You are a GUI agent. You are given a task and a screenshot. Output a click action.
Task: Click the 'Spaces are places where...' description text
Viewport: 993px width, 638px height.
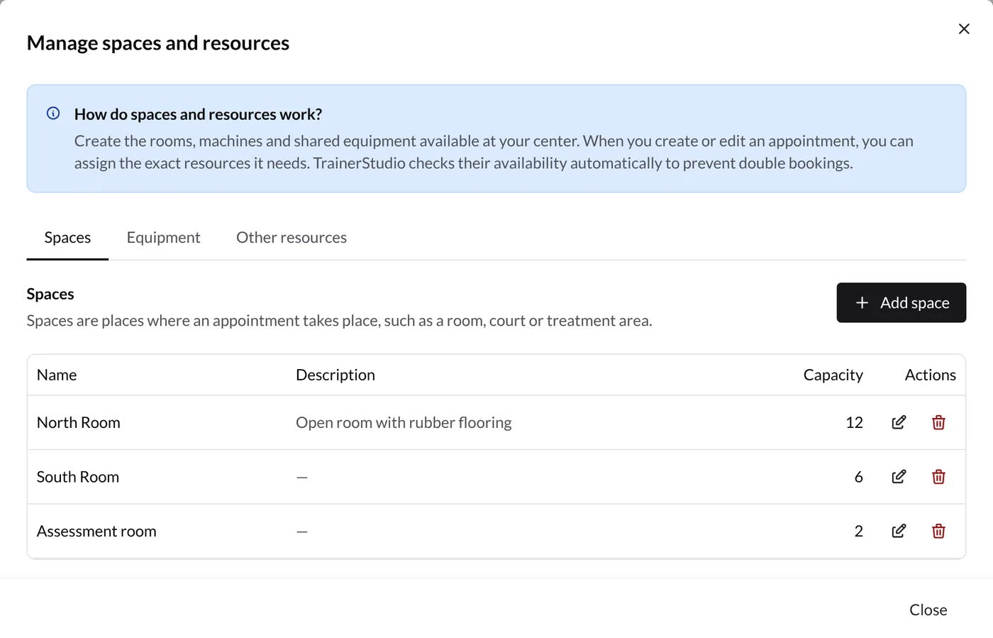point(340,321)
